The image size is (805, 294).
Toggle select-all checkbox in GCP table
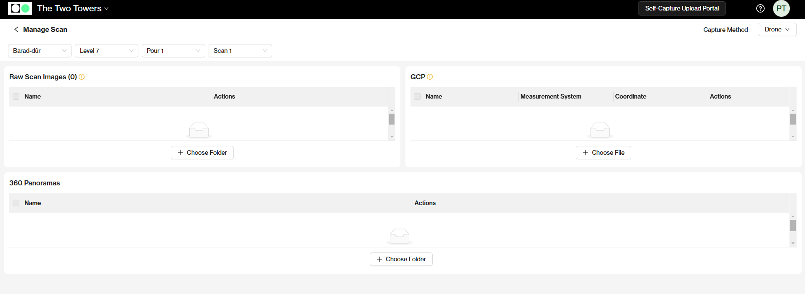tap(417, 96)
